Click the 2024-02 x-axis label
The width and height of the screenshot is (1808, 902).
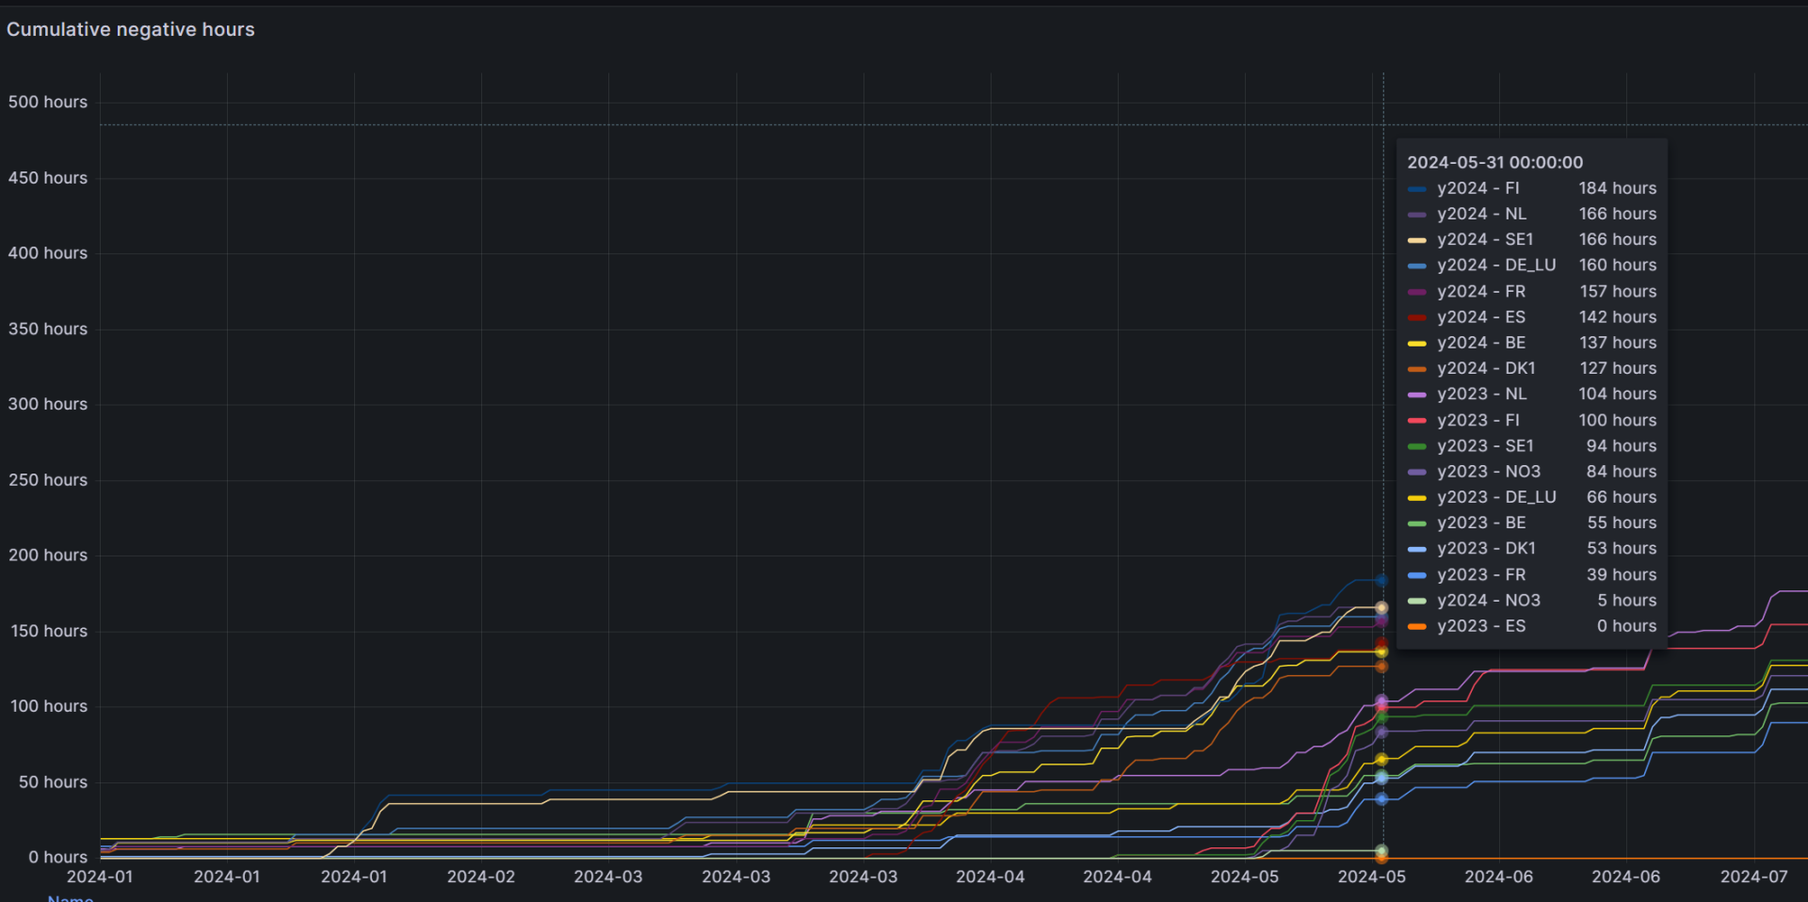pos(481,877)
